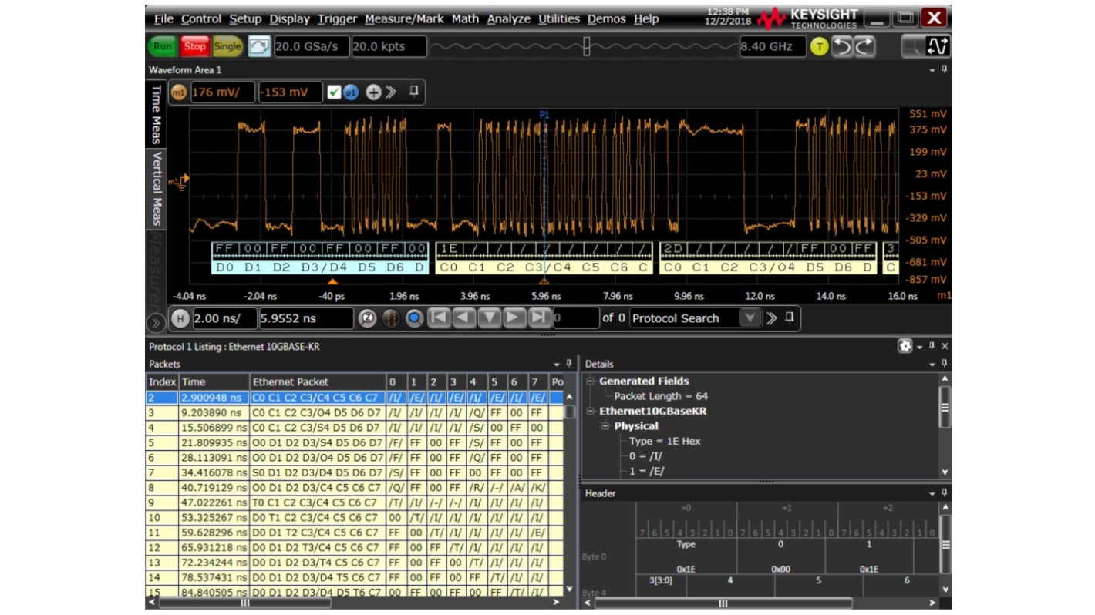Click the blue magnifier search icon
Image resolution: width=1095 pixels, height=615 pixels.
pyautogui.click(x=415, y=318)
